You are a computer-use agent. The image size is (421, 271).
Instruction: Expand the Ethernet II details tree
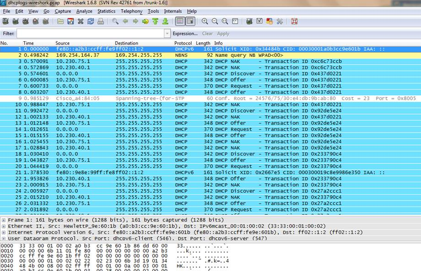[4, 226]
